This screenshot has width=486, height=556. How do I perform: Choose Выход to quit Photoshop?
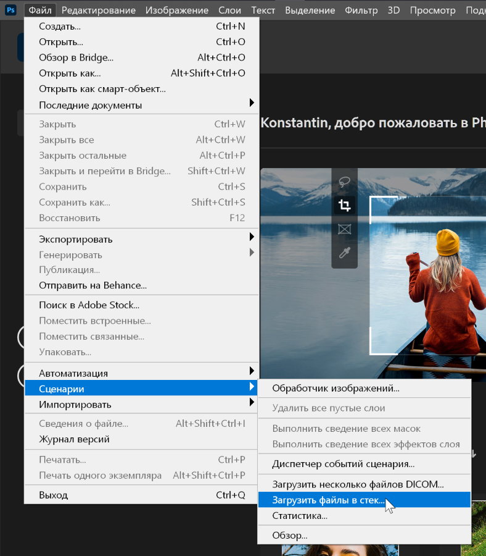coord(142,495)
